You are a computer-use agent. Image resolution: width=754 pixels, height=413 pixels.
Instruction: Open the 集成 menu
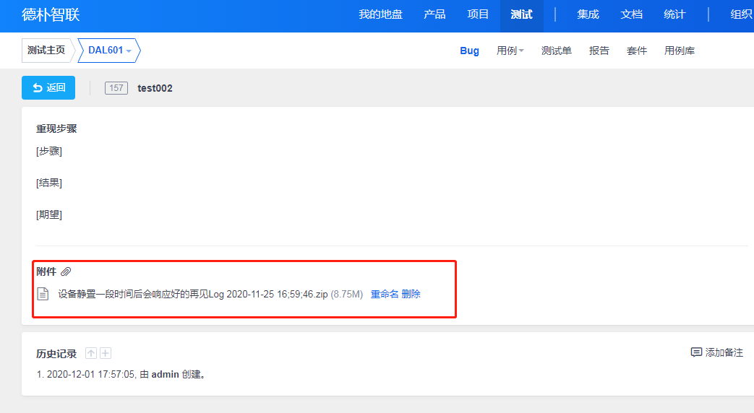[588, 14]
